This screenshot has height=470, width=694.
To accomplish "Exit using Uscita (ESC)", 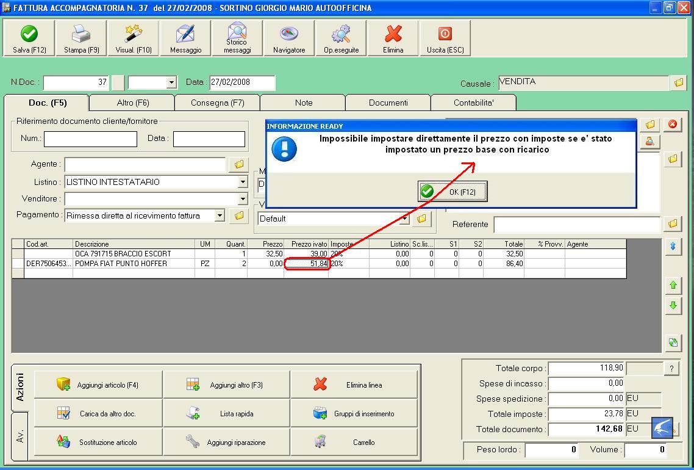I will (x=445, y=38).
